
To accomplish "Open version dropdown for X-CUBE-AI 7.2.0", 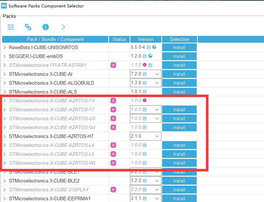I will pos(157,74).
